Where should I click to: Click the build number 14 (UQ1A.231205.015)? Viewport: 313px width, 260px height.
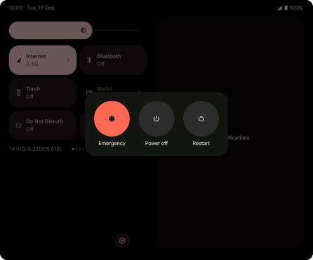pyautogui.click(x=35, y=149)
